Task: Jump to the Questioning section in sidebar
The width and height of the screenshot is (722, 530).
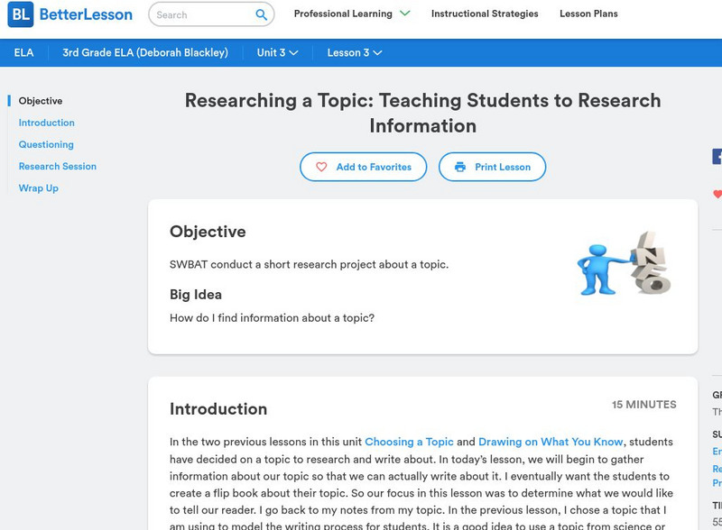Action: (46, 144)
